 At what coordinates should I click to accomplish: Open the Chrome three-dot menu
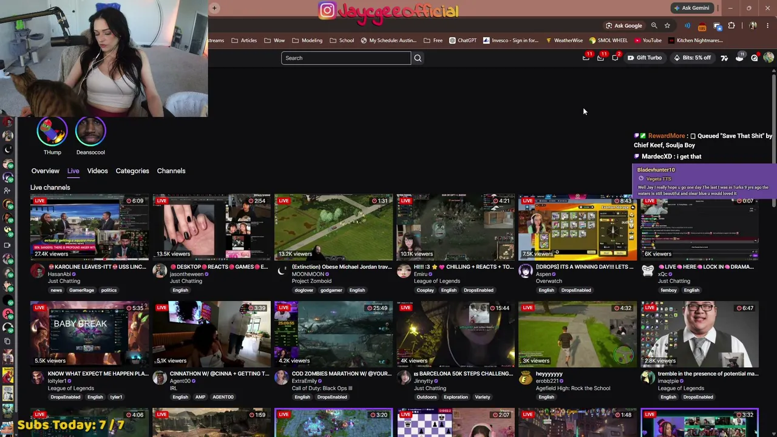pyautogui.click(x=767, y=25)
